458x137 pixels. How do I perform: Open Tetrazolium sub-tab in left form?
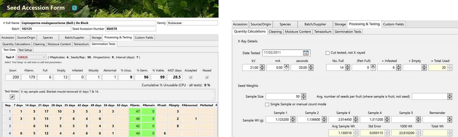pyautogui.click(x=81, y=44)
